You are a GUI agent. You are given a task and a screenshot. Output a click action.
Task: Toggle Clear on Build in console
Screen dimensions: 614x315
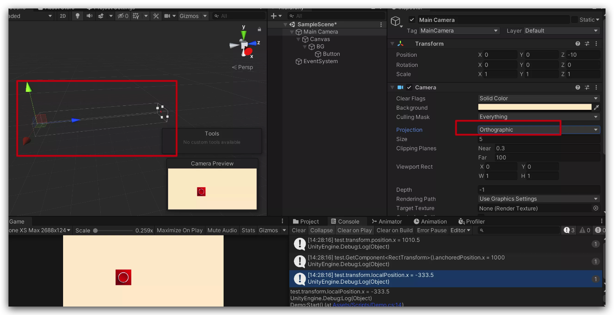[395, 230]
